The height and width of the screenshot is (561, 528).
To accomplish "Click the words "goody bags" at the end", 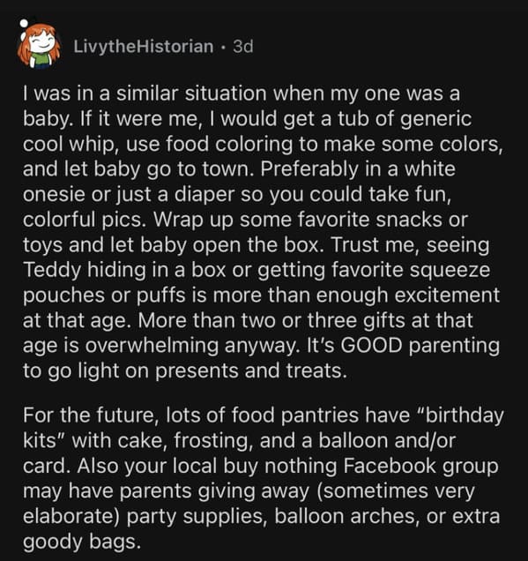I will [80, 542].
